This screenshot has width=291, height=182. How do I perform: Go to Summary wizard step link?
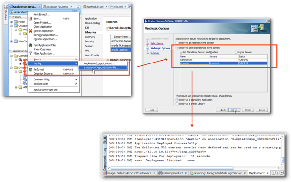pos(155,53)
